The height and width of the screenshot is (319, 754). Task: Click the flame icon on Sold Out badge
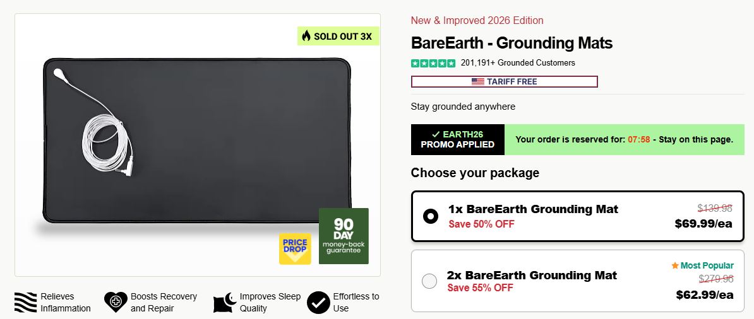[306, 36]
